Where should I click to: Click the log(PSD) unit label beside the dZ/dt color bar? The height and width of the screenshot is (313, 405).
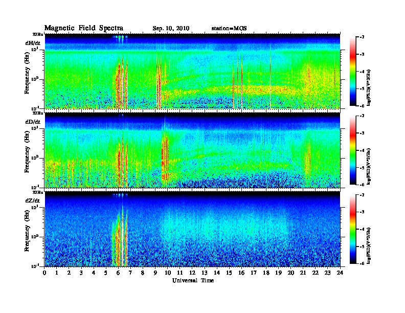[369, 245]
